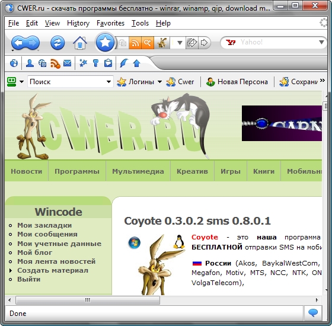Expand the Поиск search dropdown
This screenshot has width=332, height=326.
click(x=108, y=82)
